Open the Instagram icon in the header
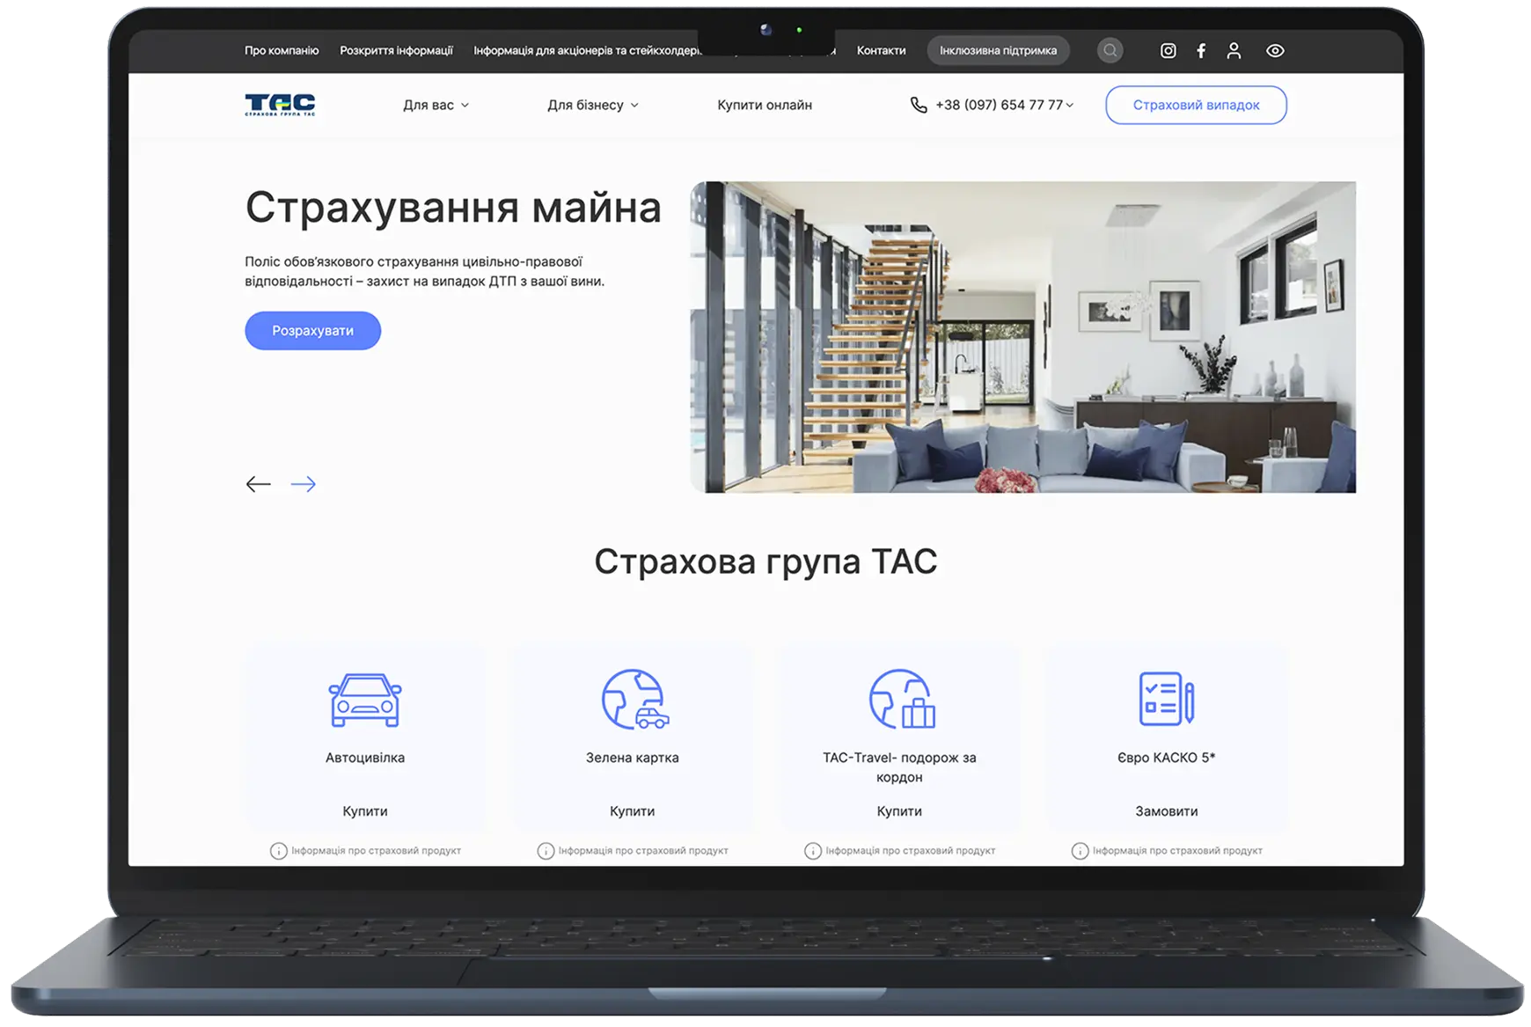The image size is (1531, 1027). tap(1168, 50)
